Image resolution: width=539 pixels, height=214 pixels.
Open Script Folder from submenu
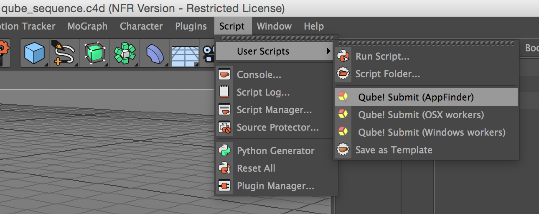[x=387, y=74]
